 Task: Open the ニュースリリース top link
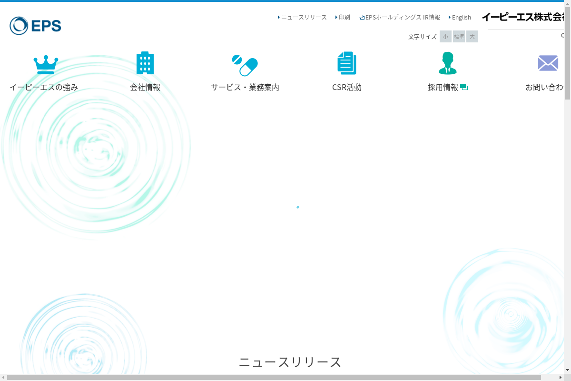tap(304, 17)
